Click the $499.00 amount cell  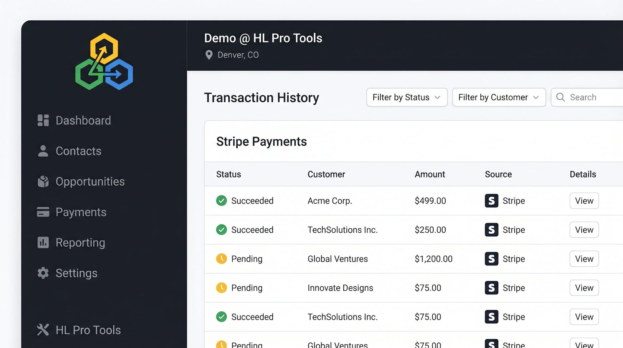(x=430, y=201)
